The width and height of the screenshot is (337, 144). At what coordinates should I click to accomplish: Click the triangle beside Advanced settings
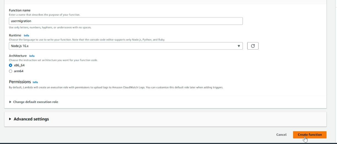10,119
